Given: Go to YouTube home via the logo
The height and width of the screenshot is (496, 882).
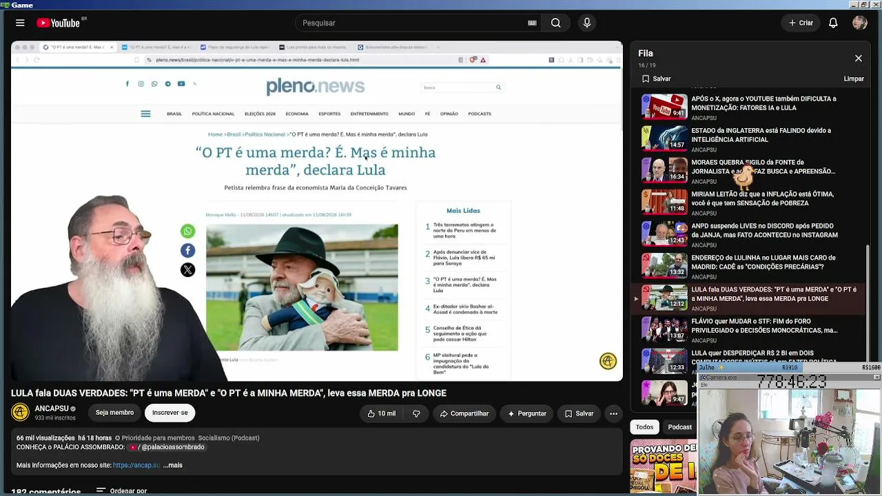Looking at the screenshot, I should 59,23.
